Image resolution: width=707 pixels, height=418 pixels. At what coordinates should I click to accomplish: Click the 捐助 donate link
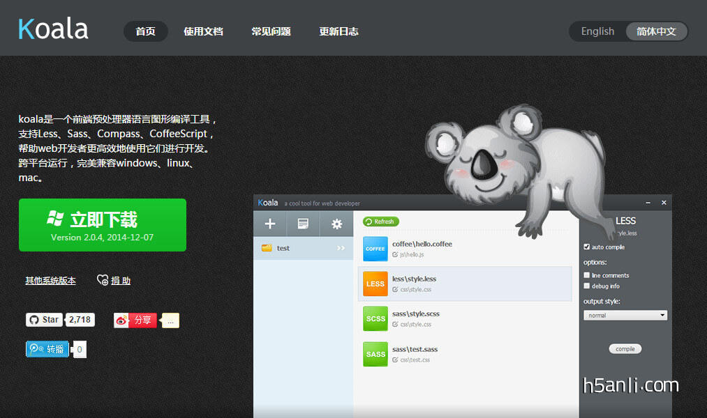click(x=121, y=281)
